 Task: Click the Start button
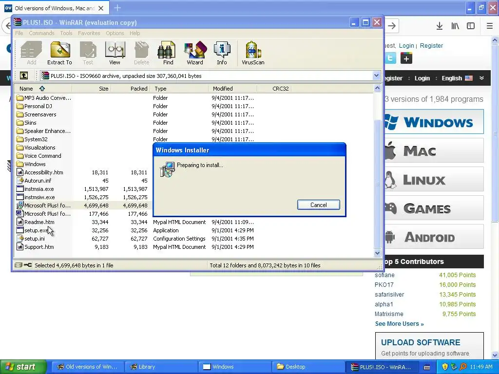pos(22,367)
